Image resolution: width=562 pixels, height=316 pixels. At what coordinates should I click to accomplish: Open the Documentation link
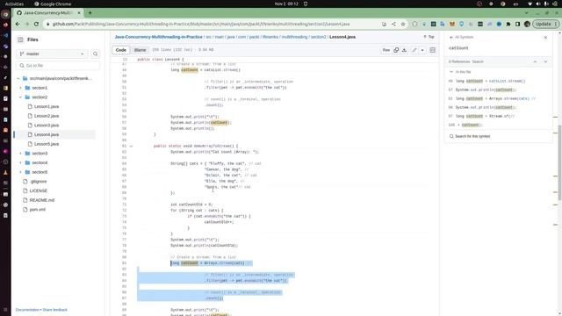(x=27, y=310)
